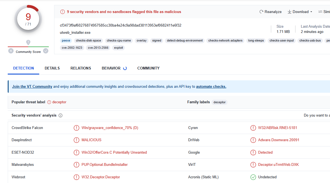Click the community score downvote X icon
This screenshot has height=183, width=330.
click(x=11, y=51)
